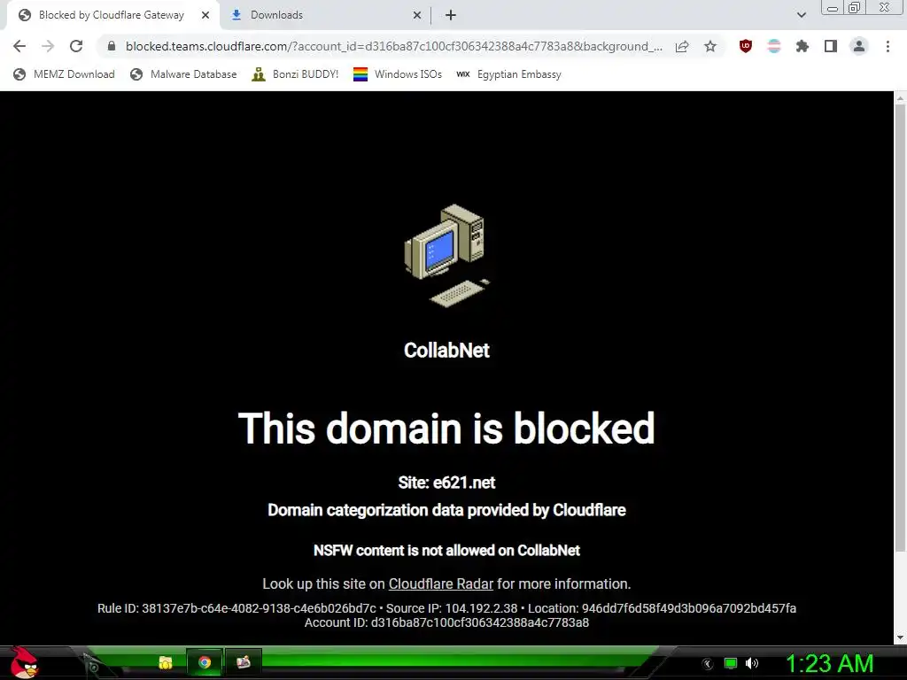Open a new tab
Screen dimensions: 907x680
[x=451, y=15]
